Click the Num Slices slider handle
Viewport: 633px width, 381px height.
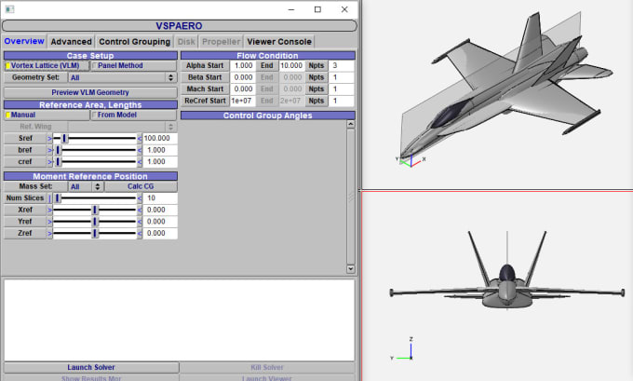58,198
